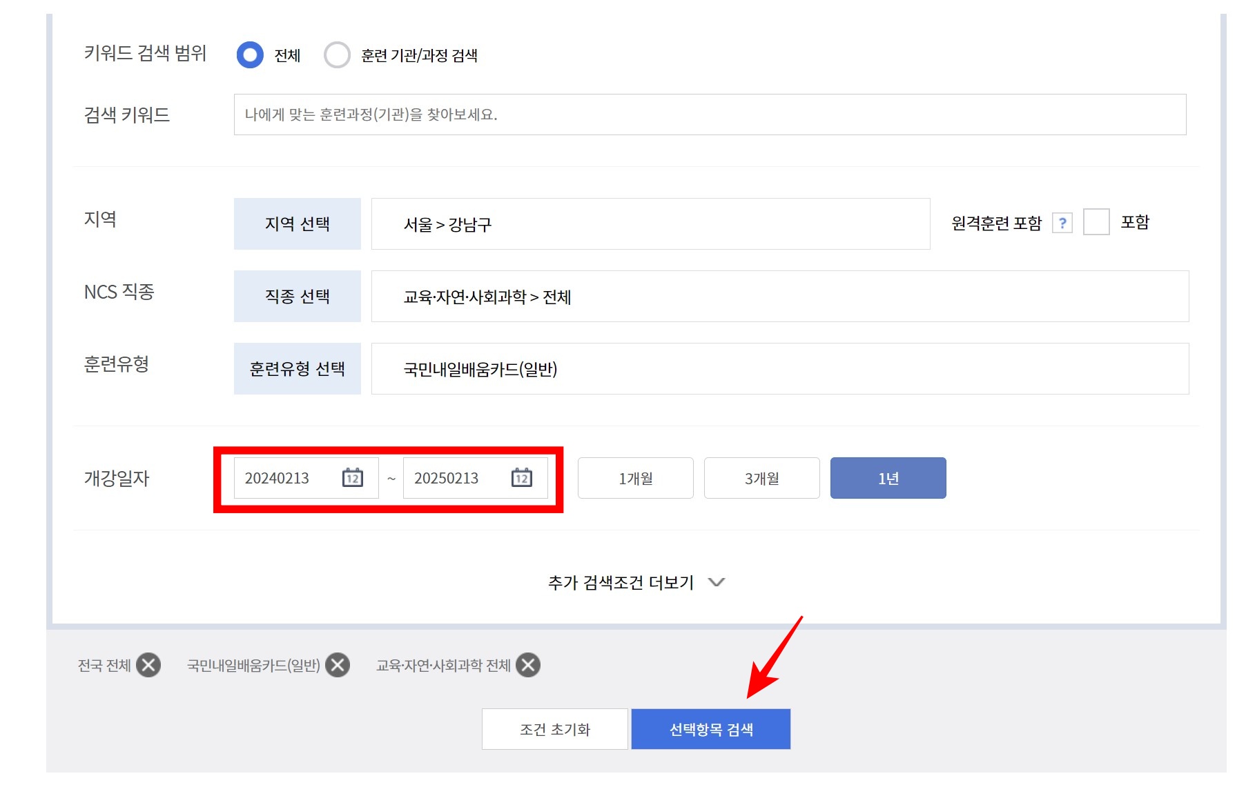Click the 원격훈련 포함 help icon

[1063, 223]
